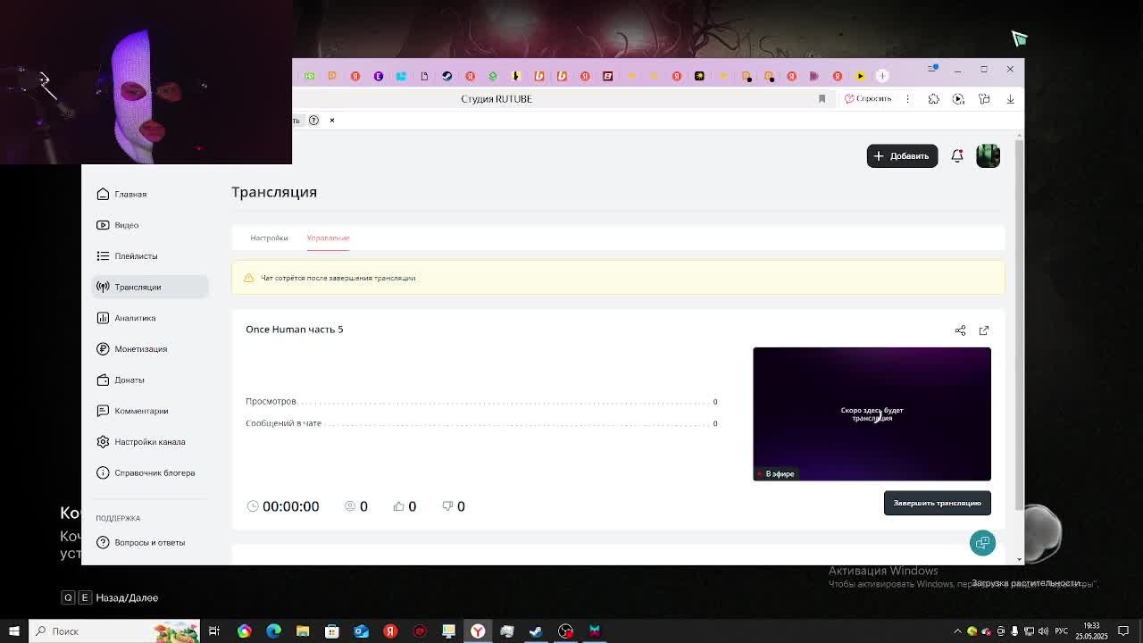Click the stream timer clock icon

click(253, 506)
